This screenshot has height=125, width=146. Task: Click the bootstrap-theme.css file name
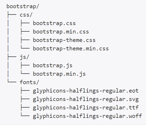[x=64, y=40]
